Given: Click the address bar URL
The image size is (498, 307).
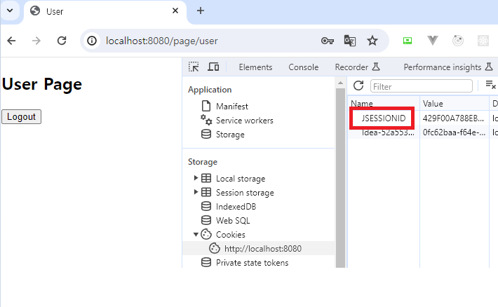Looking at the screenshot, I should 161,41.
